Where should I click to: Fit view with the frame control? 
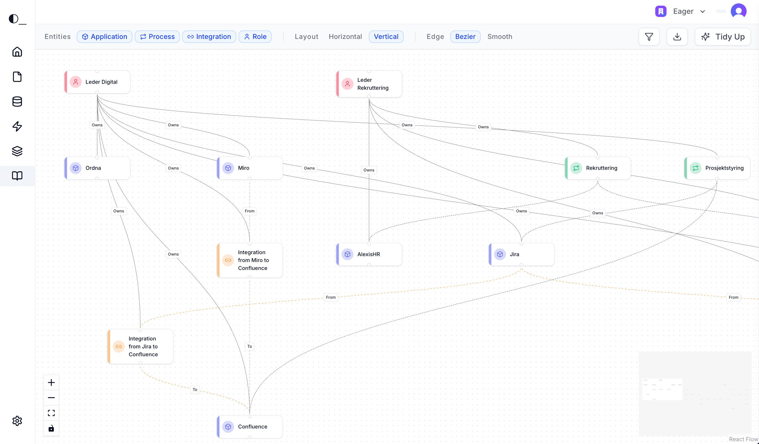(x=51, y=413)
